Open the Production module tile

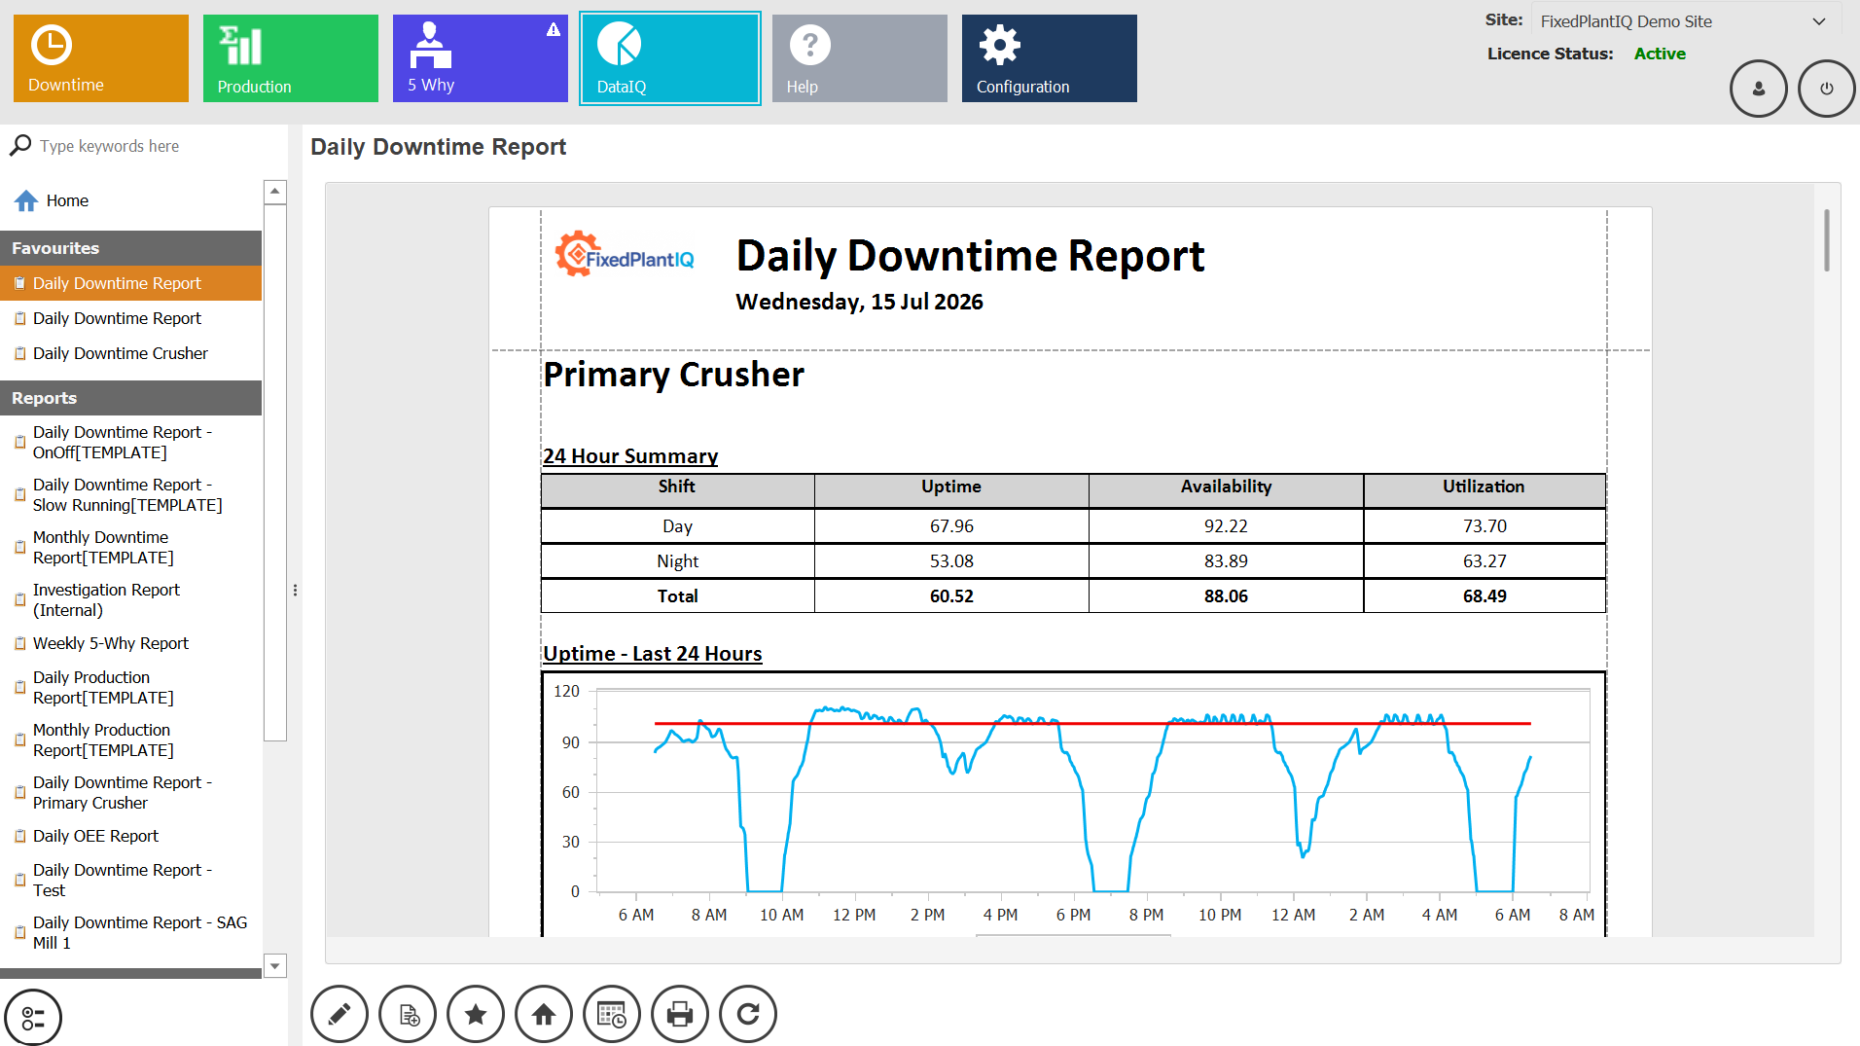[291, 58]
